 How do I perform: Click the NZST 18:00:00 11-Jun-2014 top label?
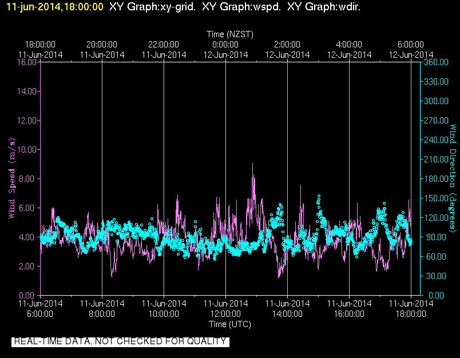pos(40,50)
